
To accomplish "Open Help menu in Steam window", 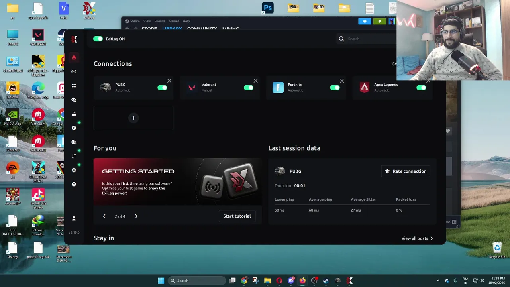I will [x=186, y=21].
